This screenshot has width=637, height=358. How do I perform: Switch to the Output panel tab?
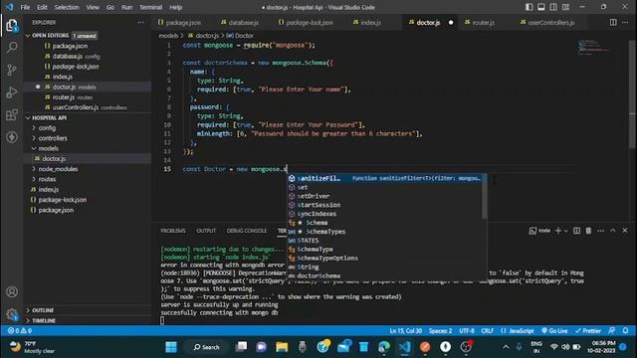(206, 231)
